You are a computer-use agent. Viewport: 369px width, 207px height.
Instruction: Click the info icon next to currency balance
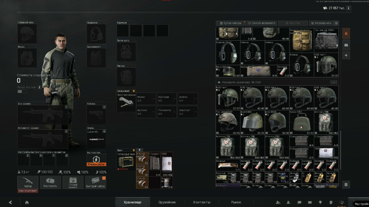[348, 8]
